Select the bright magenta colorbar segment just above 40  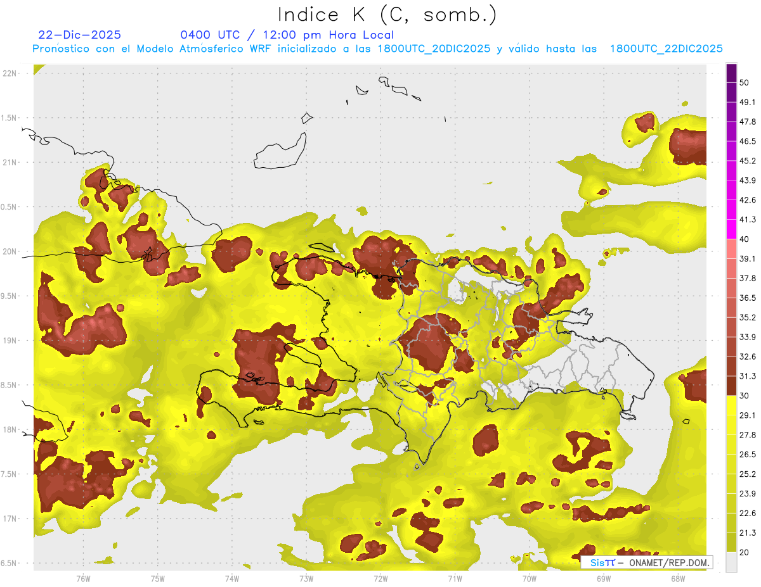point(731,229)
